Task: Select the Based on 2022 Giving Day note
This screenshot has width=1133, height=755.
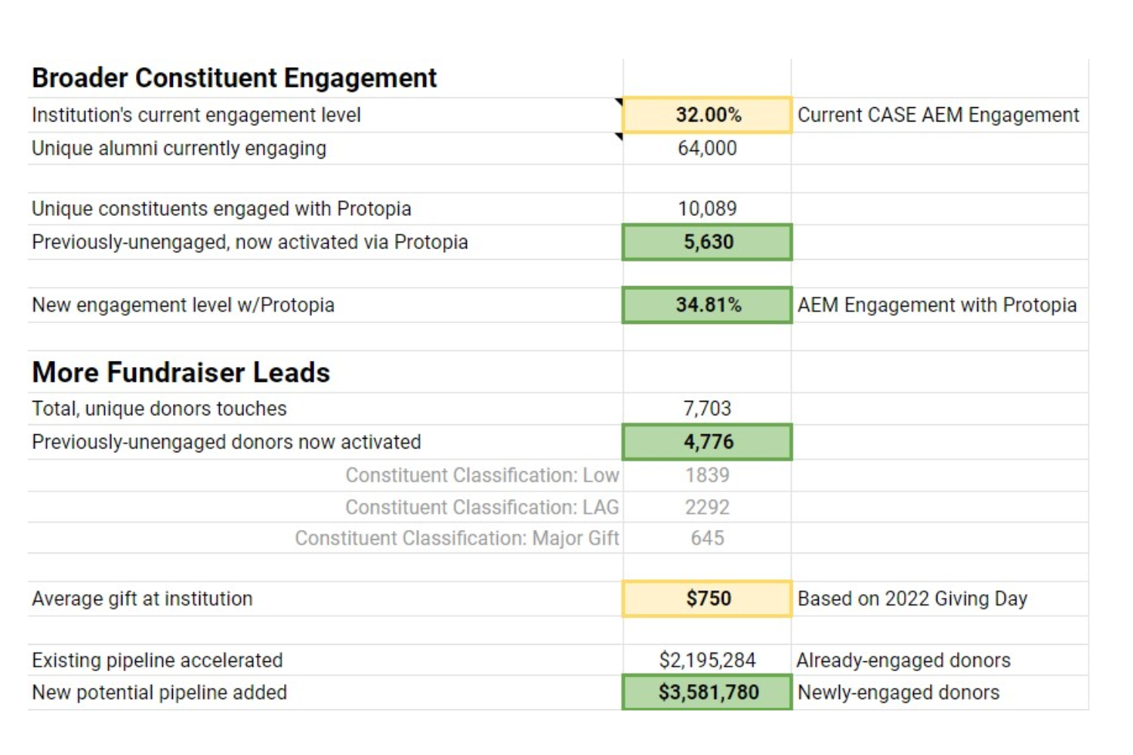Action: click(912, 599)
